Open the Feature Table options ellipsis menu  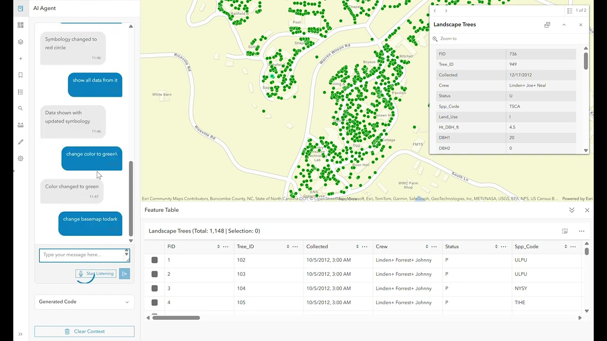coord(581,231)
